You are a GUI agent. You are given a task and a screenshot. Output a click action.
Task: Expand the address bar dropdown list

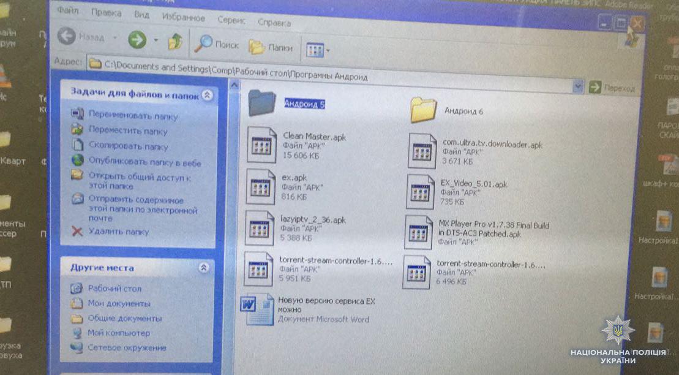coord(578,87)
